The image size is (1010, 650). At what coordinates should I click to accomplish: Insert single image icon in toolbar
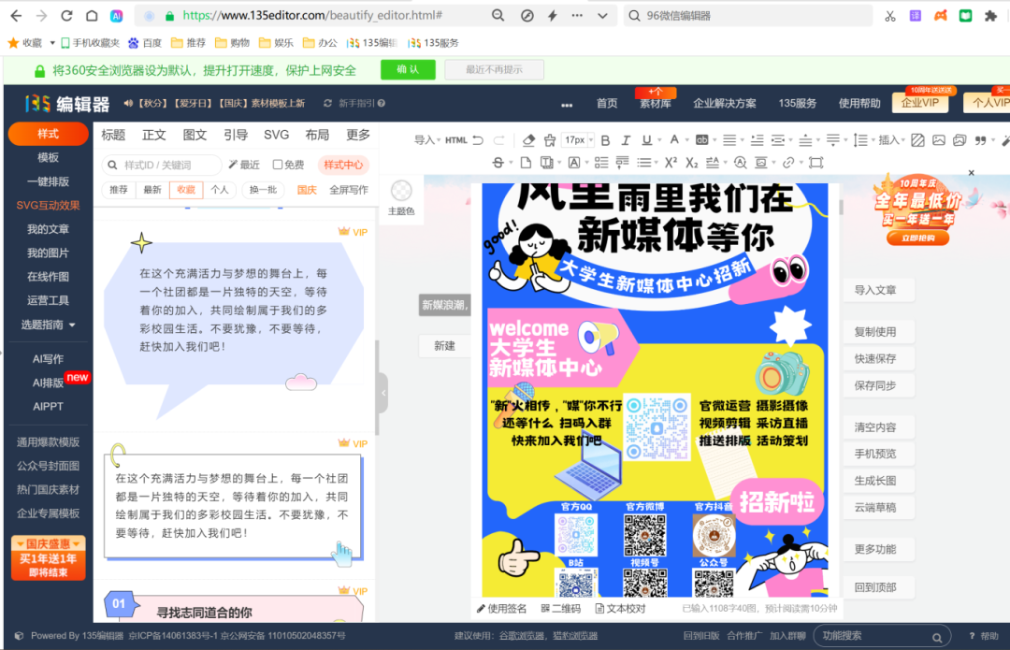(x=939, y=139)
